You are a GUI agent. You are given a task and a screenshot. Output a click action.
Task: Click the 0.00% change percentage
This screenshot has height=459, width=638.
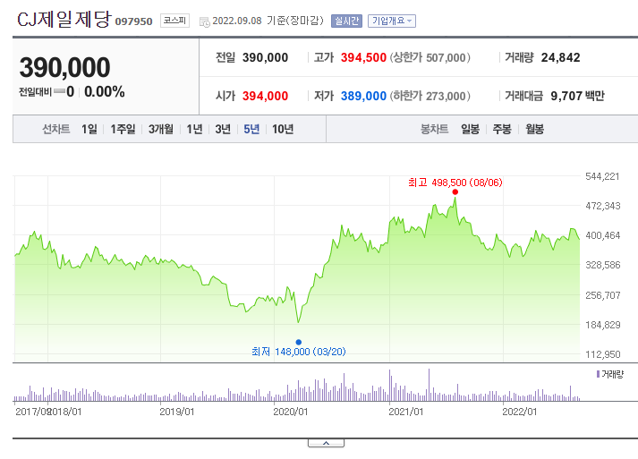pyautogui.click(x=104, y=91)
